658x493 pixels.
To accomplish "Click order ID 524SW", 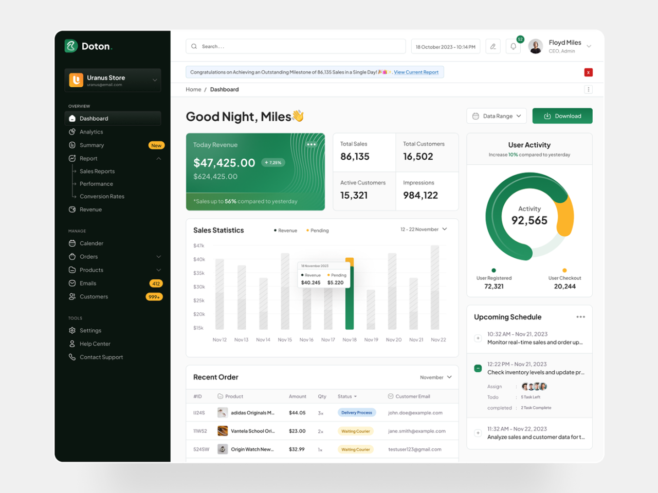I will click(x=201, y=449).
